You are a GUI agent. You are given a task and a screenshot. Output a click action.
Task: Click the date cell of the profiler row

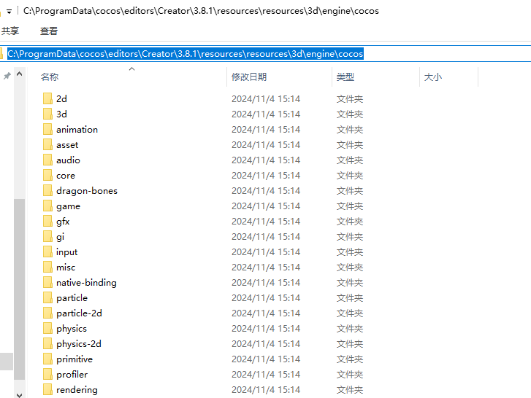(x=266, y=375)
